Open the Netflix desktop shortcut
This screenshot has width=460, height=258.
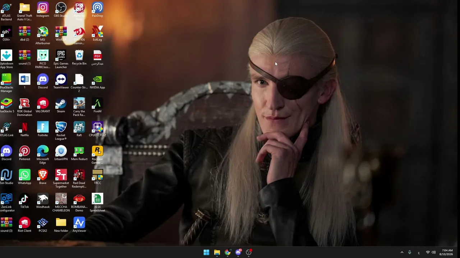pyautogui.click(x=24, y=129)
